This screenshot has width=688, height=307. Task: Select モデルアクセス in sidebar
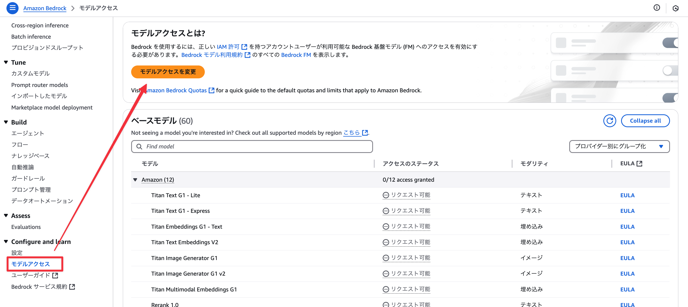pyautogui.click(x=31, y=264)
